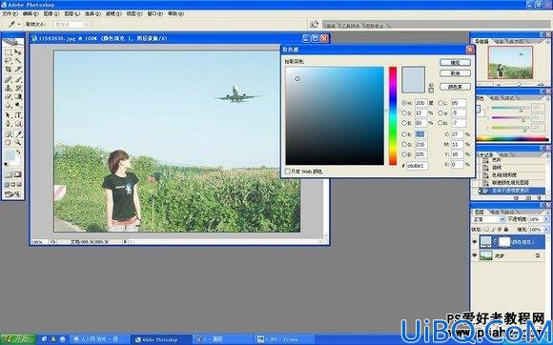Switch to the Swatches tab
The image size is (553, 345).
point(495,98)
